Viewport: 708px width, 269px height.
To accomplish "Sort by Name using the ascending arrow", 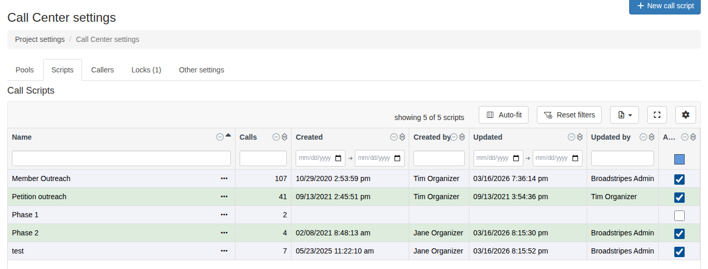I will [x=228, y=136].
